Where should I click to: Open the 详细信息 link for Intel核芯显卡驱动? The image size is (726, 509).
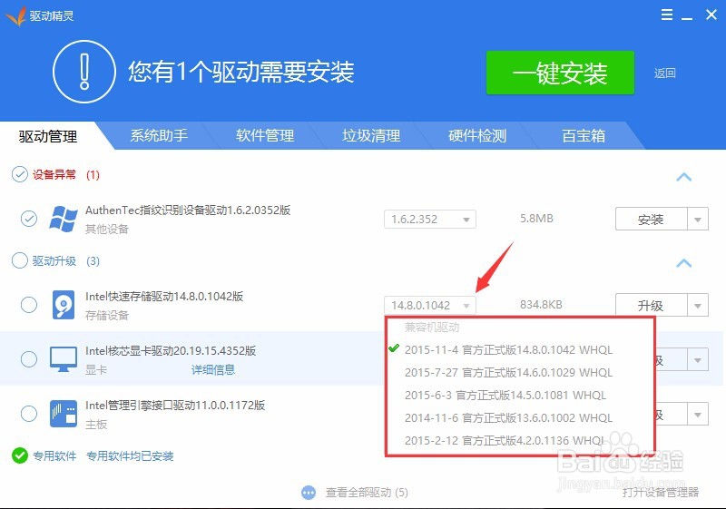tap(213, 369)
